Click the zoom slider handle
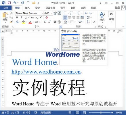The image size is (126, 115). (101, 112)
